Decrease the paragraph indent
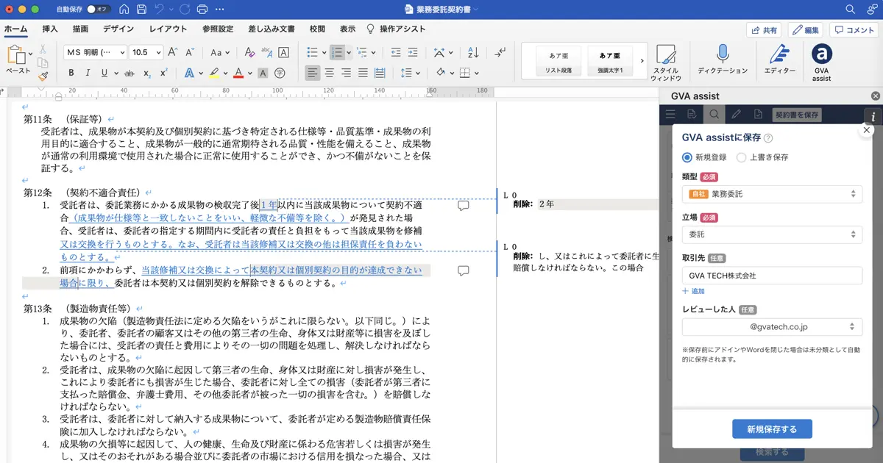The width and height of the screenshot is (883, 463). pos(396,52)
